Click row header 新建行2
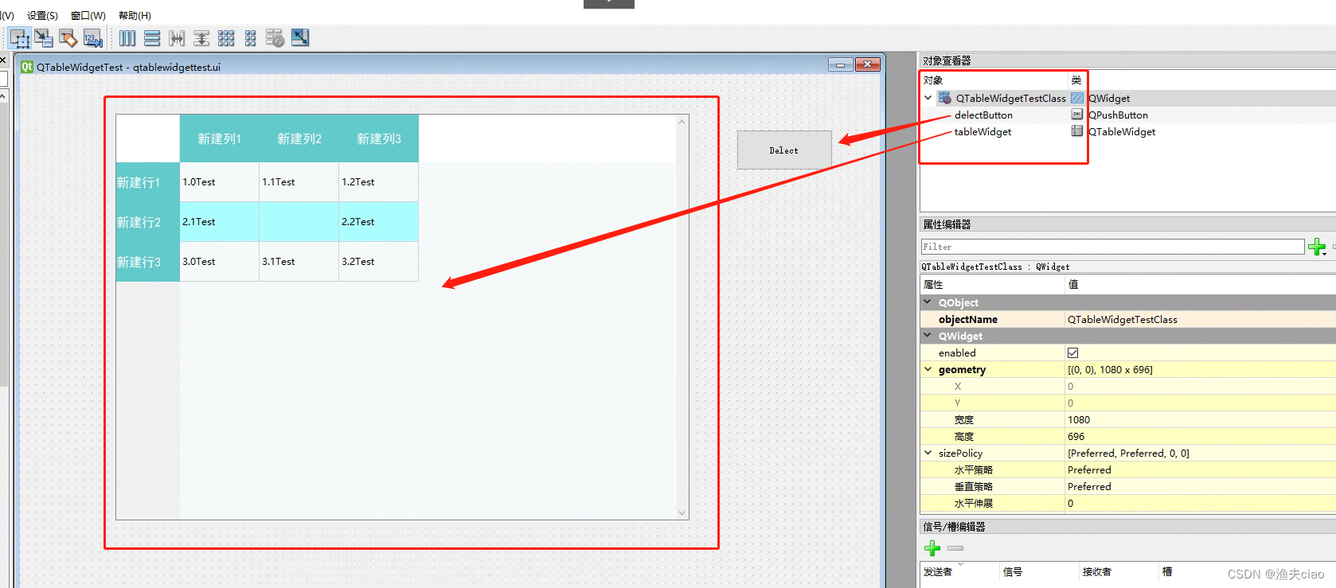 148,222
